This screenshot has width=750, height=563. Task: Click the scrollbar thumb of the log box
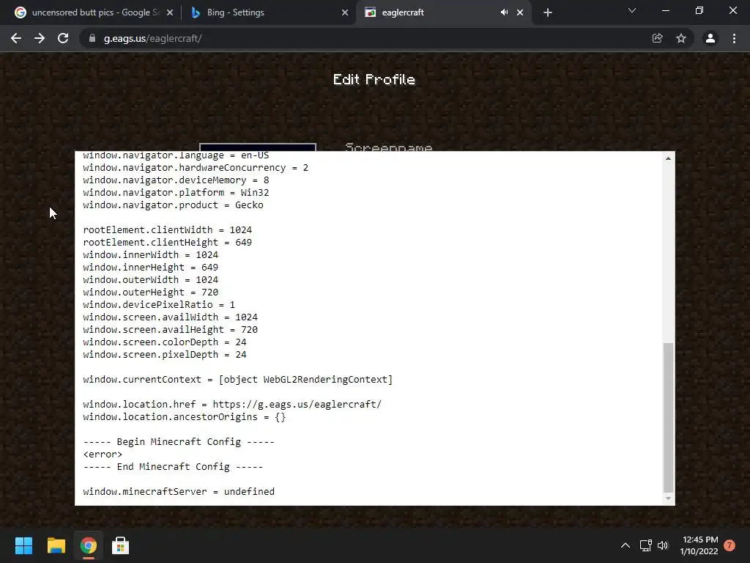pos(668,417)
